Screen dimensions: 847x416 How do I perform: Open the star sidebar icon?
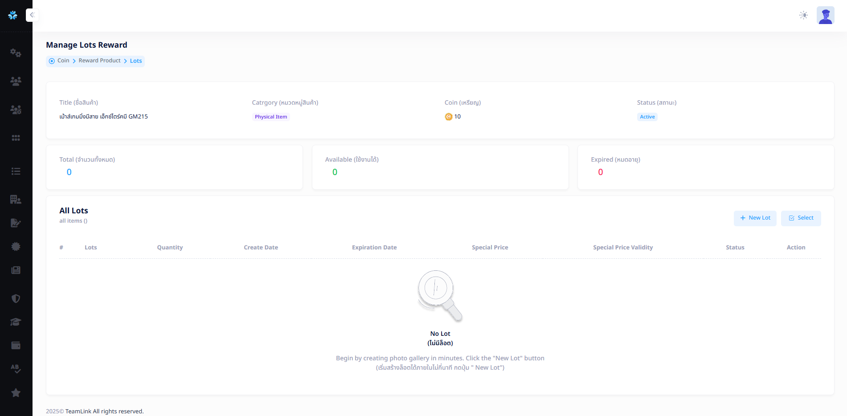click(16, 393)
